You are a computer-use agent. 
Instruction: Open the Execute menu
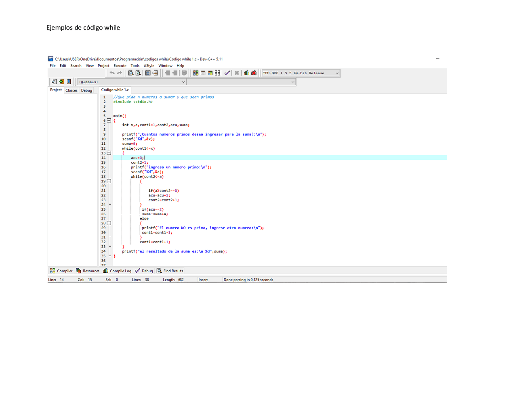pyautogui.click(x=120, y=65)
